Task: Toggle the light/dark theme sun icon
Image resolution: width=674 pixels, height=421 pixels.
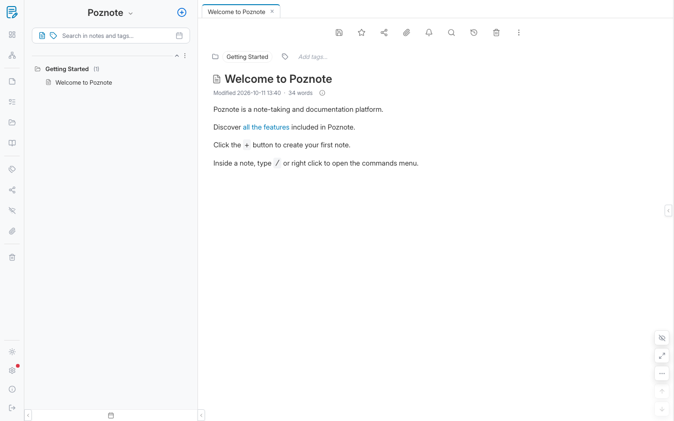Action: pos(12,352)
